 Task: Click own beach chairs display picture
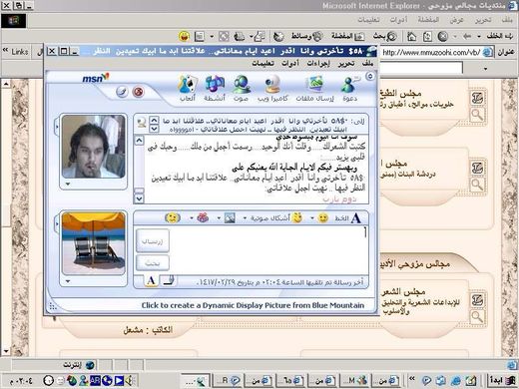[94, 243]
